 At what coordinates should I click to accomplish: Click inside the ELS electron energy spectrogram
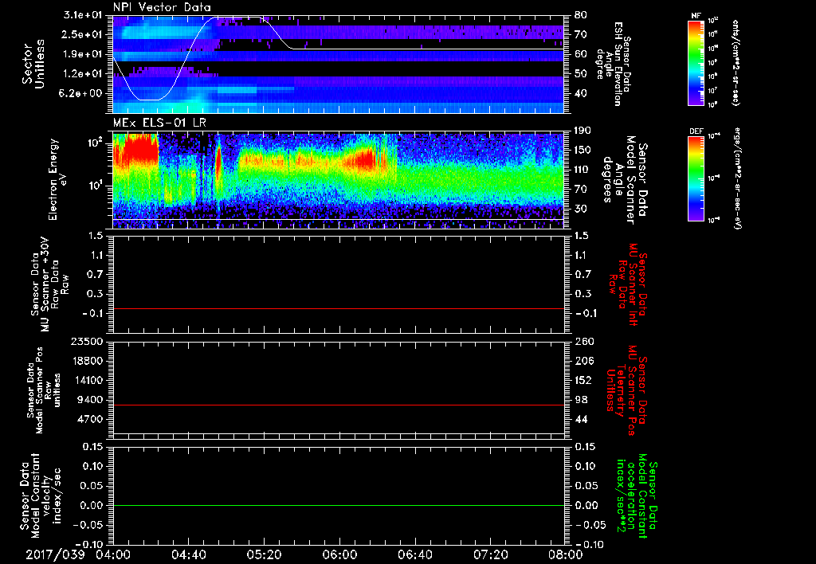pyautogui.click(x=338, y=180)
